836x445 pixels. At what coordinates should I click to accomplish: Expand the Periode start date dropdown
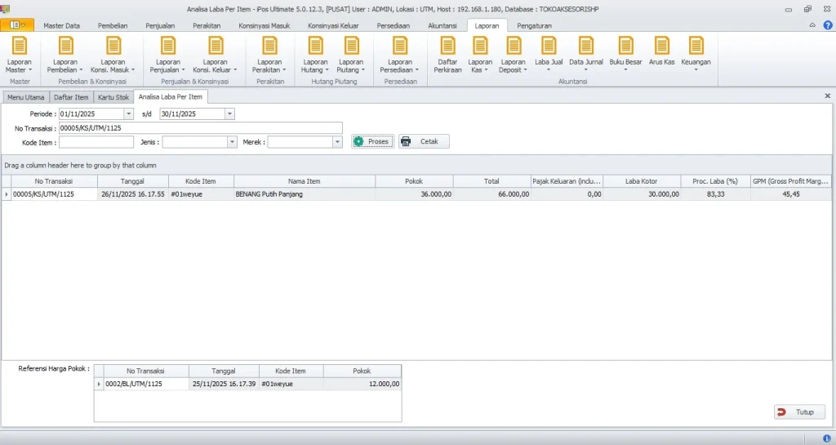click(x=128, y=114)
